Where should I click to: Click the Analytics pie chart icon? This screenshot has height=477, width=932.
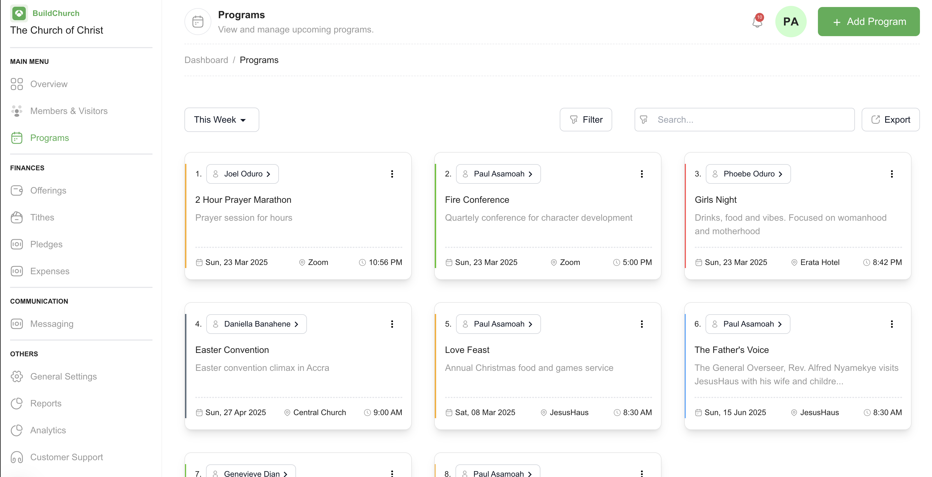click(x=17, y=430)
